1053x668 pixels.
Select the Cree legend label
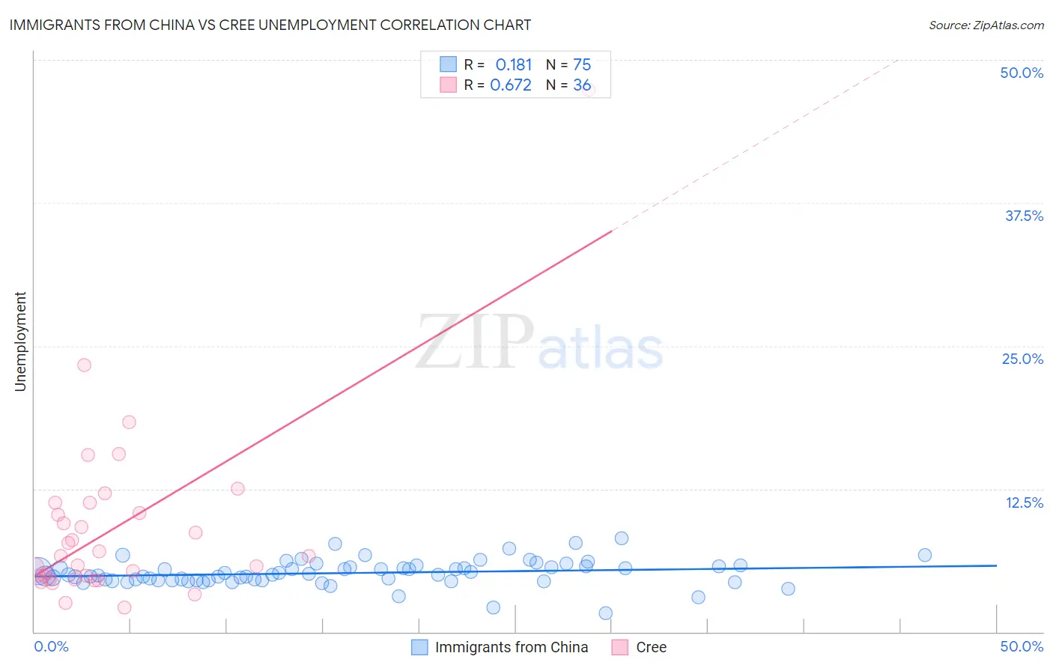click(x=651, y=647)
